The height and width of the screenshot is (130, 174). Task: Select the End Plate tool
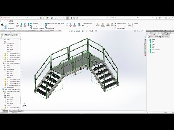click(x=21, y=25)
